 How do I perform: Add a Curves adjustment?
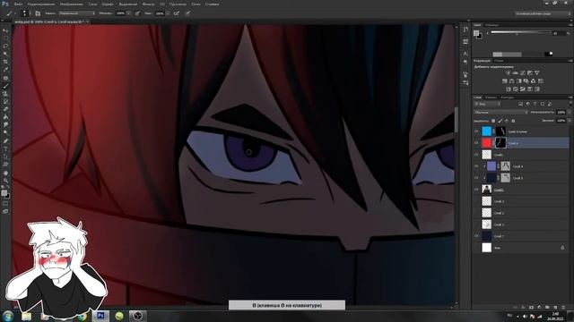[x=523, y=72]
